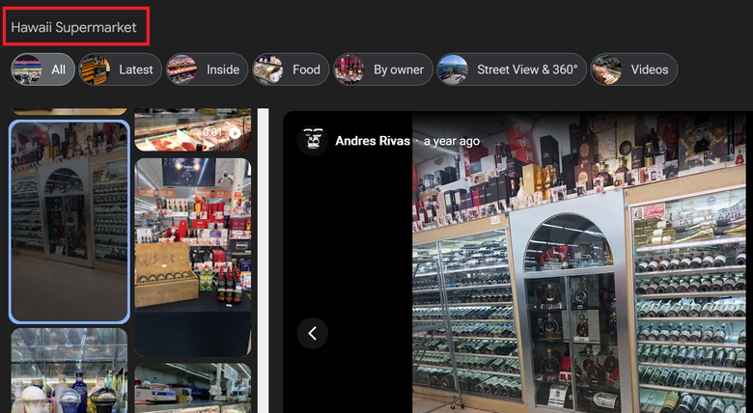Show the Food photos category
The width and height of the screenshot is (753, 413).
291,69
